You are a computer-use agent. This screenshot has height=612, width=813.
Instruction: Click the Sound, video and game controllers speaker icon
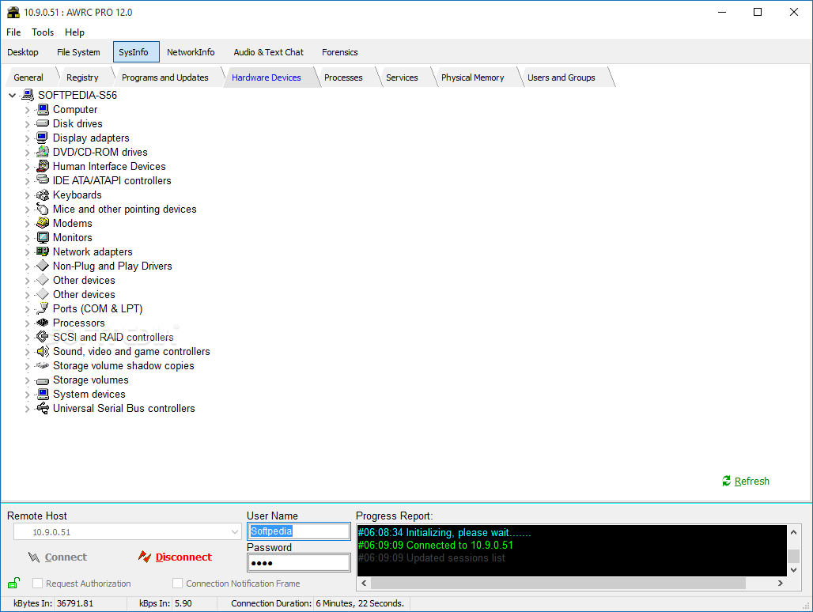pos(43,351)
